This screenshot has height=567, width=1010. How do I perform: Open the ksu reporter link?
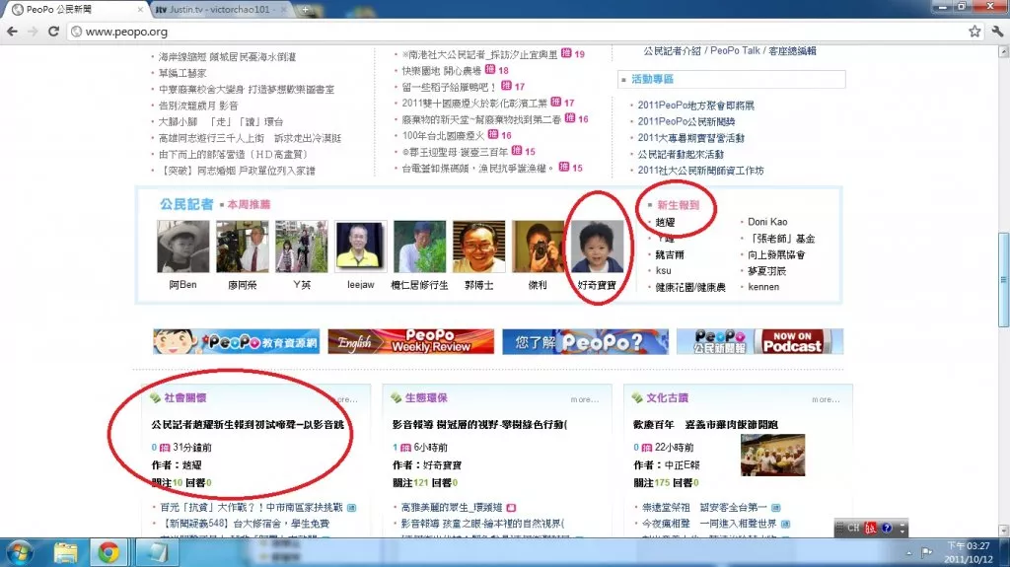(x=663, y=270)
